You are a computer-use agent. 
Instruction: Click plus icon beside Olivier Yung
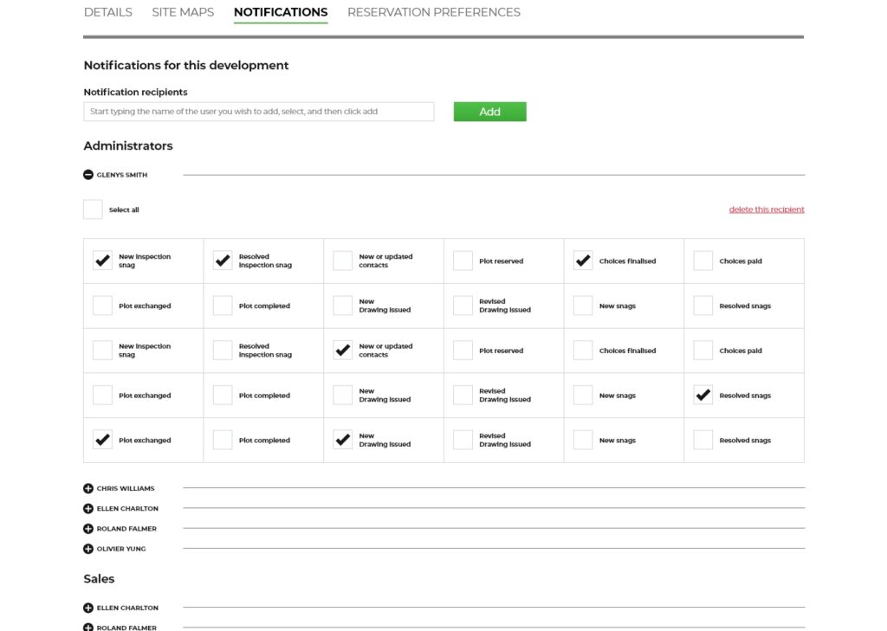[88, 549]
